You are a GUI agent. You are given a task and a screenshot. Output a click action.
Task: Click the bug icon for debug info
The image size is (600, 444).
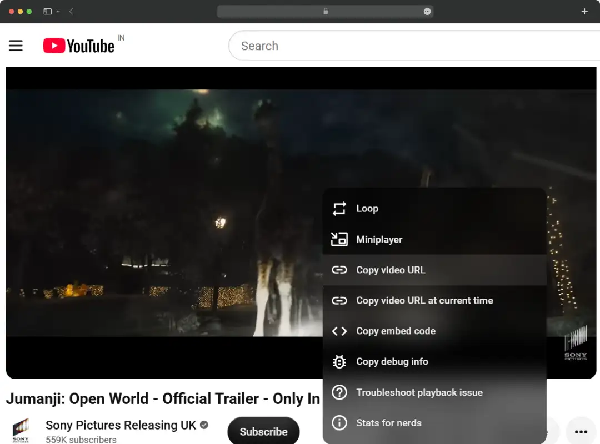tap(339, 362)
